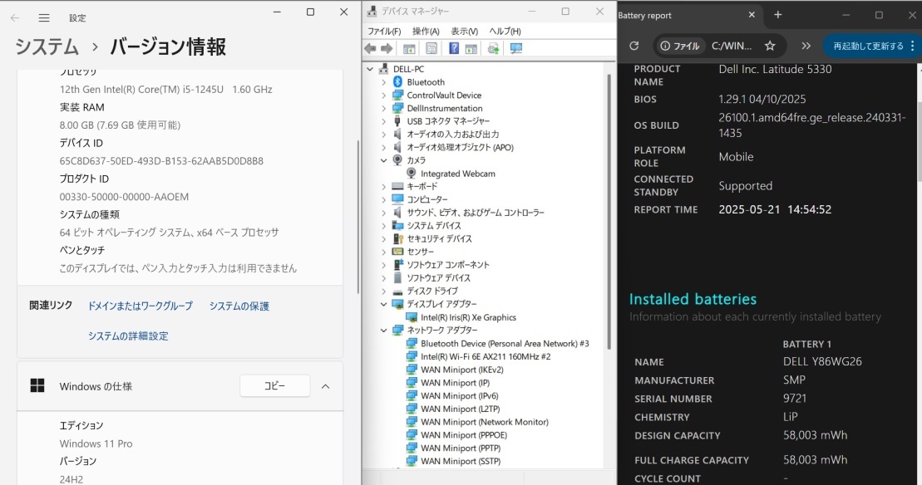
Task: Click the コピー button
Action: coord(274,386)
